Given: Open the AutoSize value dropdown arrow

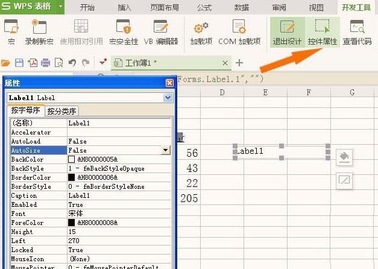Looking at the screenshot, I should [165, 150].
